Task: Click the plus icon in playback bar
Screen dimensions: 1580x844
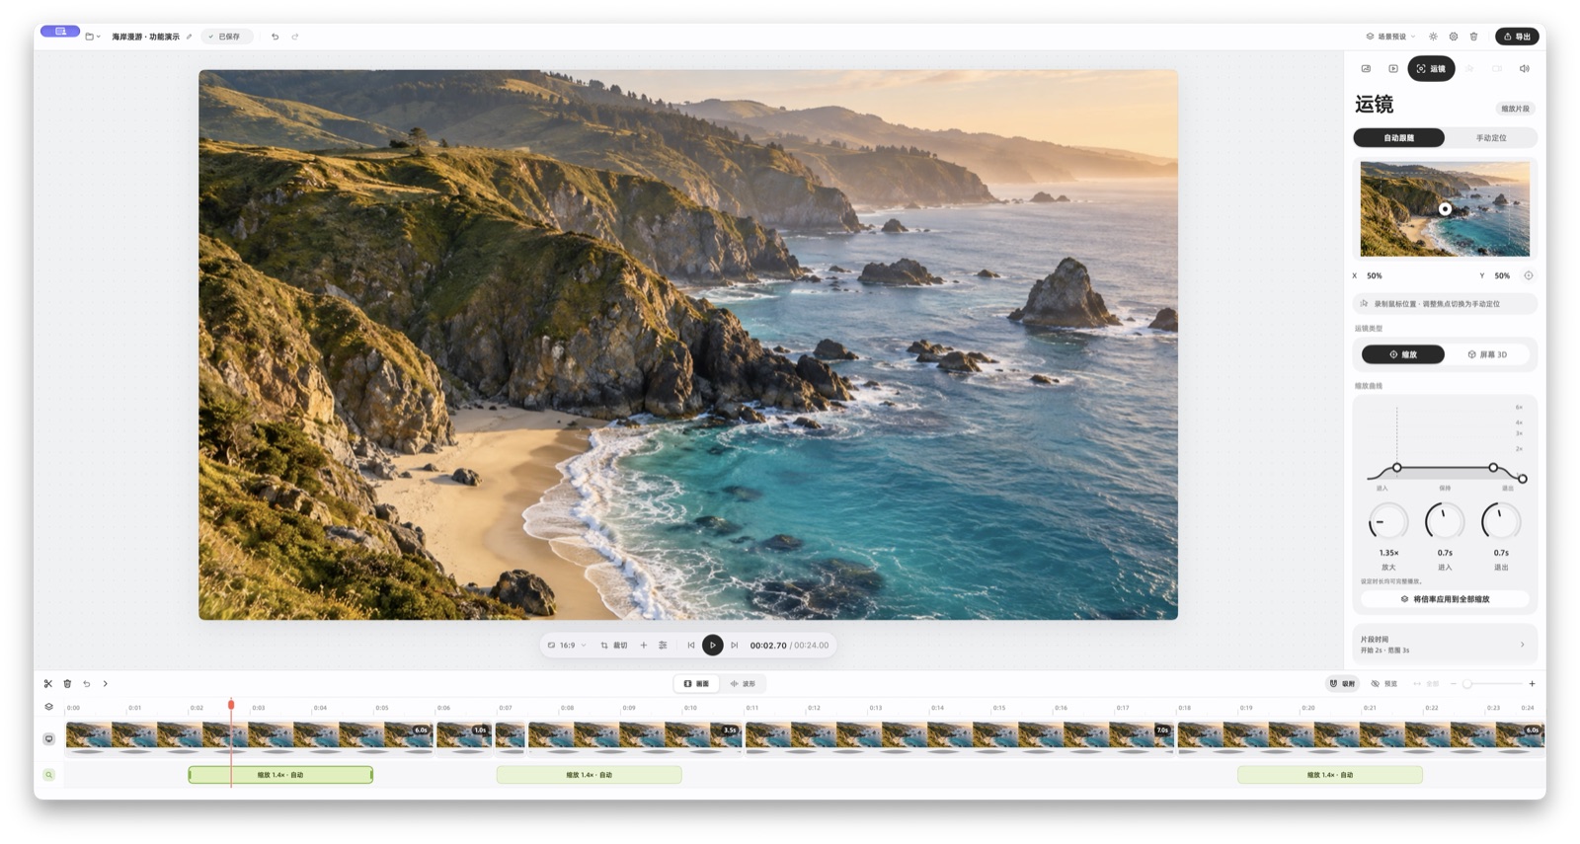Action: [644, 645]
